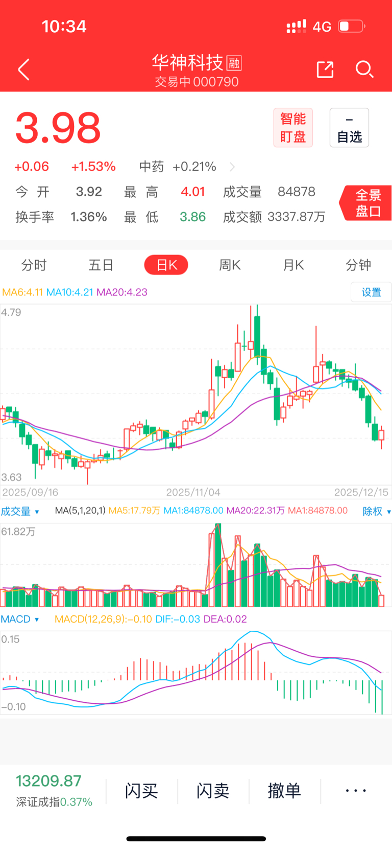The height and width of the screenshot is (850, 392).
Task: Open the 分钟 minute chart tab
Action: click(x=358, y=265)
